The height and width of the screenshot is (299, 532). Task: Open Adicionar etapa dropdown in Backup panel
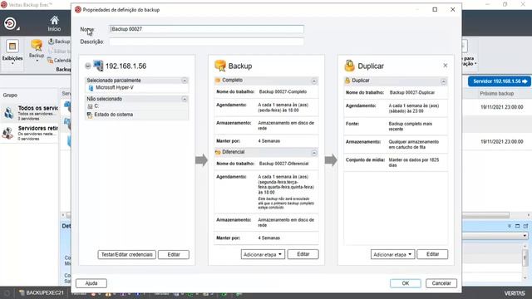point(263,254)
